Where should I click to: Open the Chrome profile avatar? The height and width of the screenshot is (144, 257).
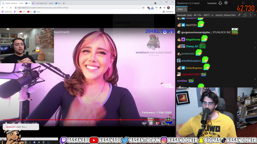pyautogui.click(x=169, y=8)
